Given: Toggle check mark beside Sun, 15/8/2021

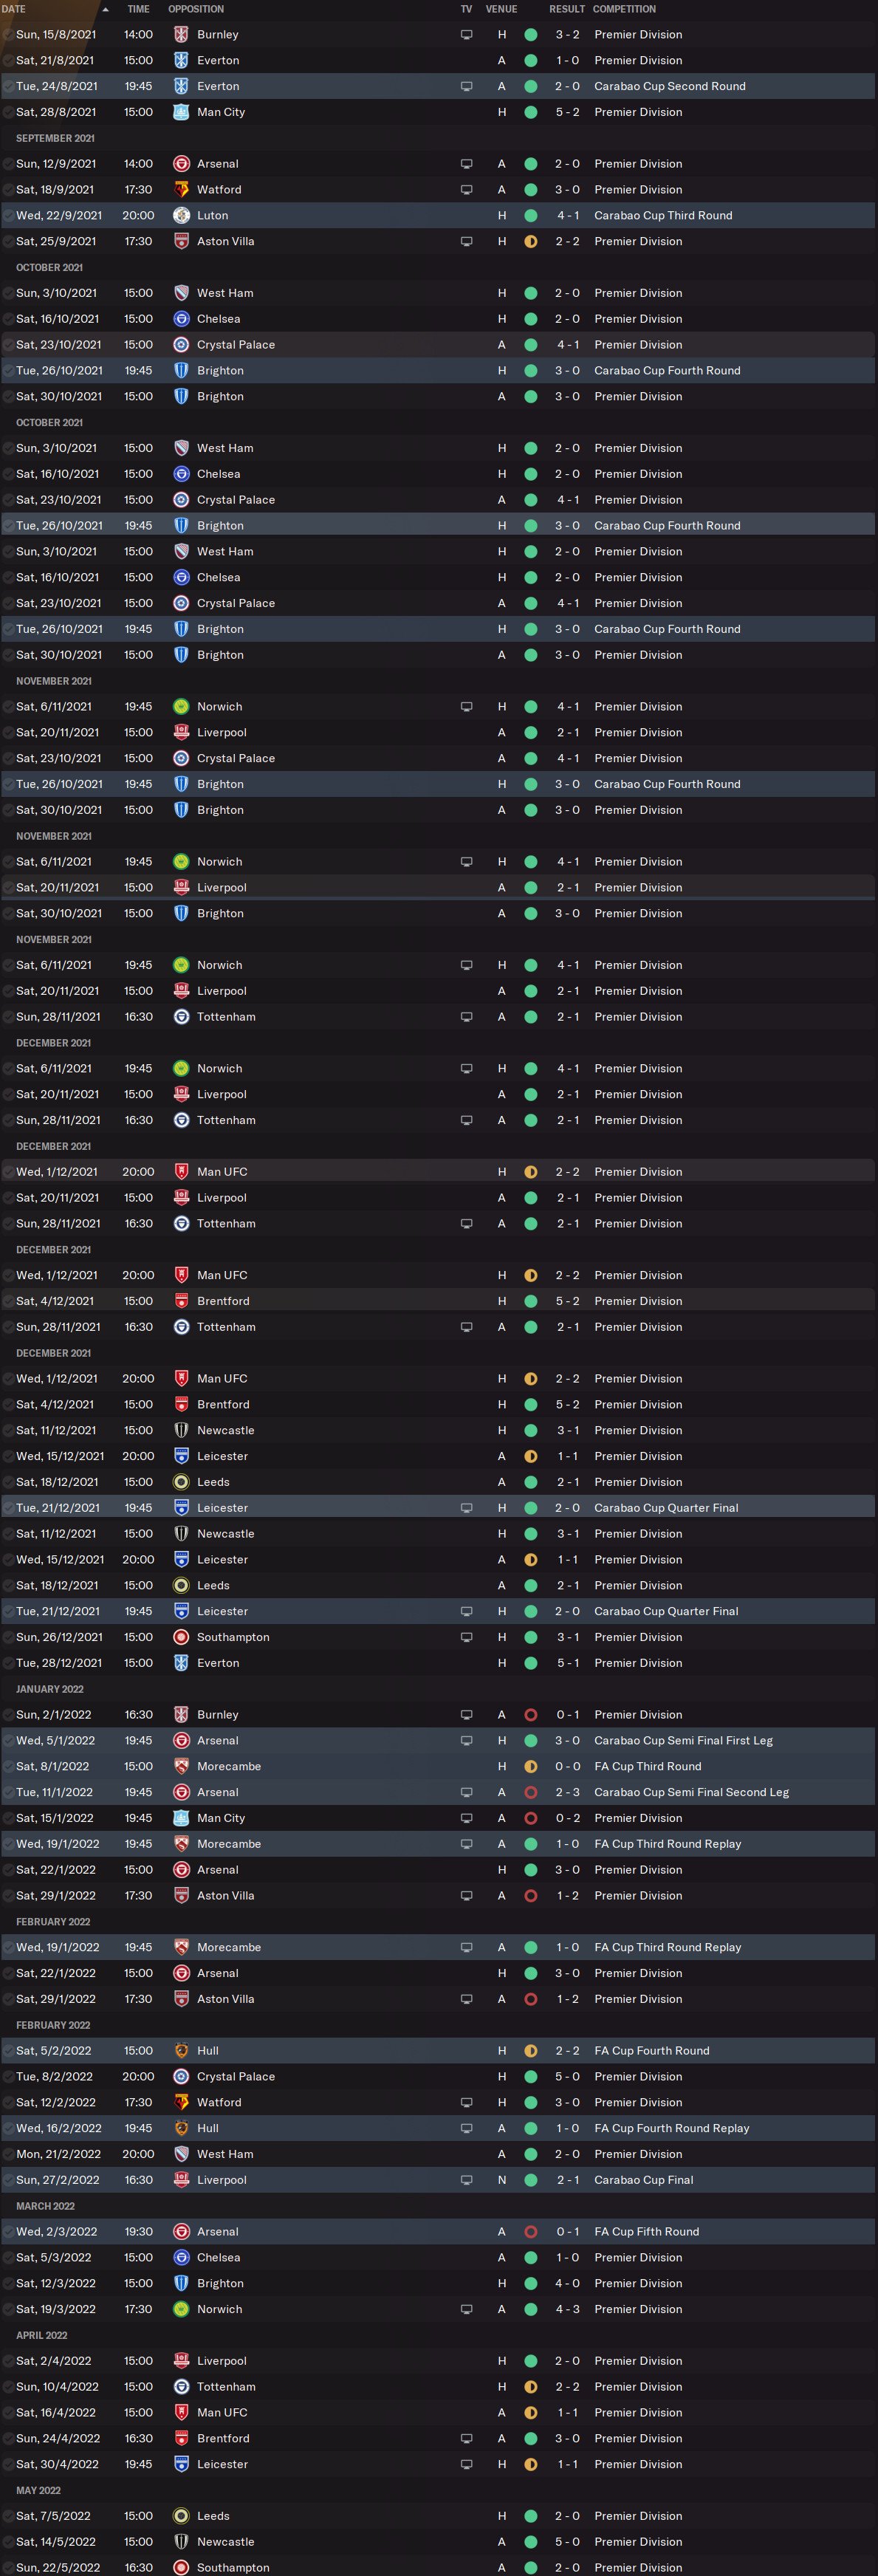Looking at the screenshot, I should click(9, 34).
